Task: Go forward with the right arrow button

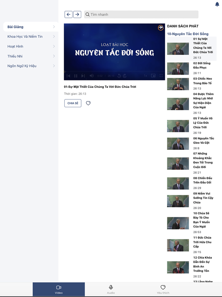Action: [77, 14]
